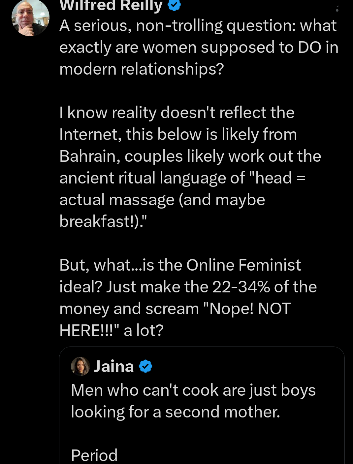Select the verification checkmark next to Jaina

pos(145,366)
